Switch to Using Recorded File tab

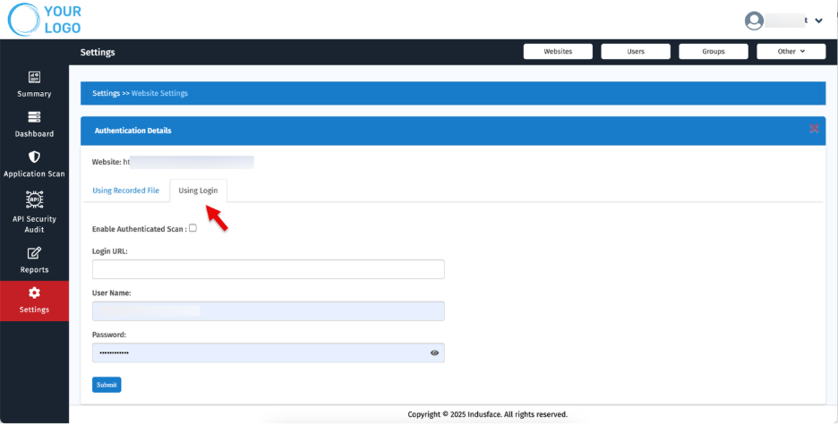click(125, 191)
